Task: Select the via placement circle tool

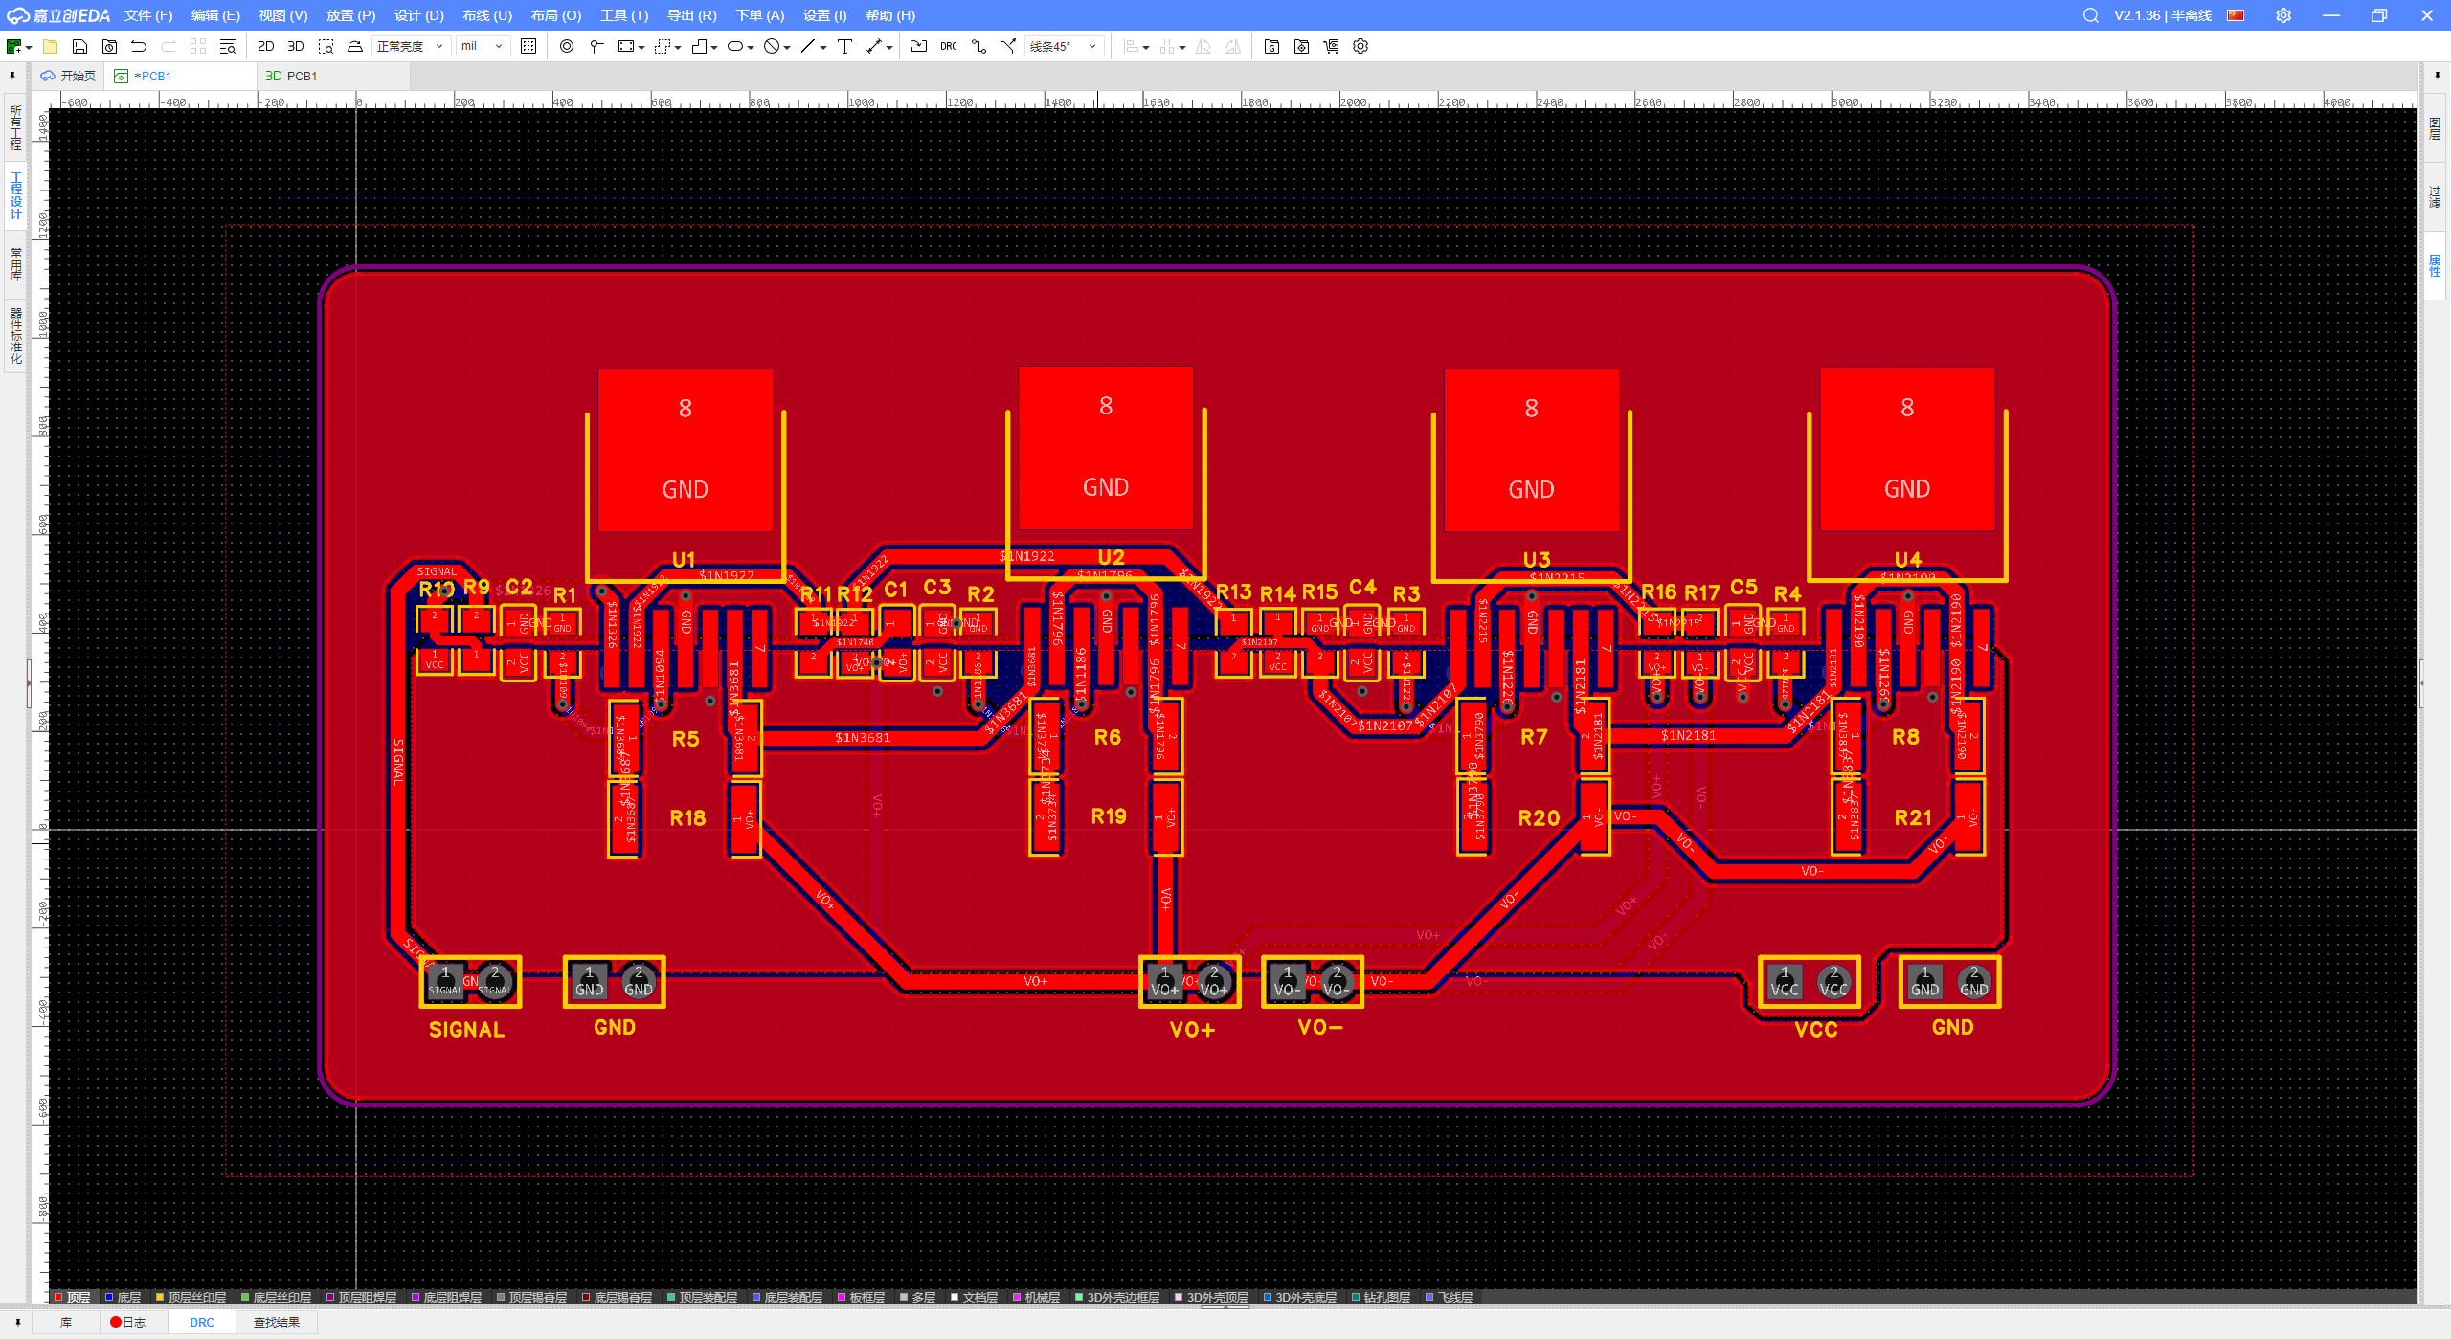Action: tap(567, 46)
